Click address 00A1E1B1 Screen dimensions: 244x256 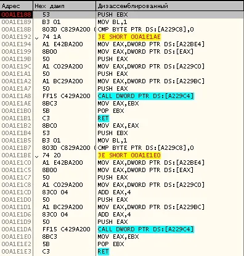pyautogui.click(x=16, y=118)
